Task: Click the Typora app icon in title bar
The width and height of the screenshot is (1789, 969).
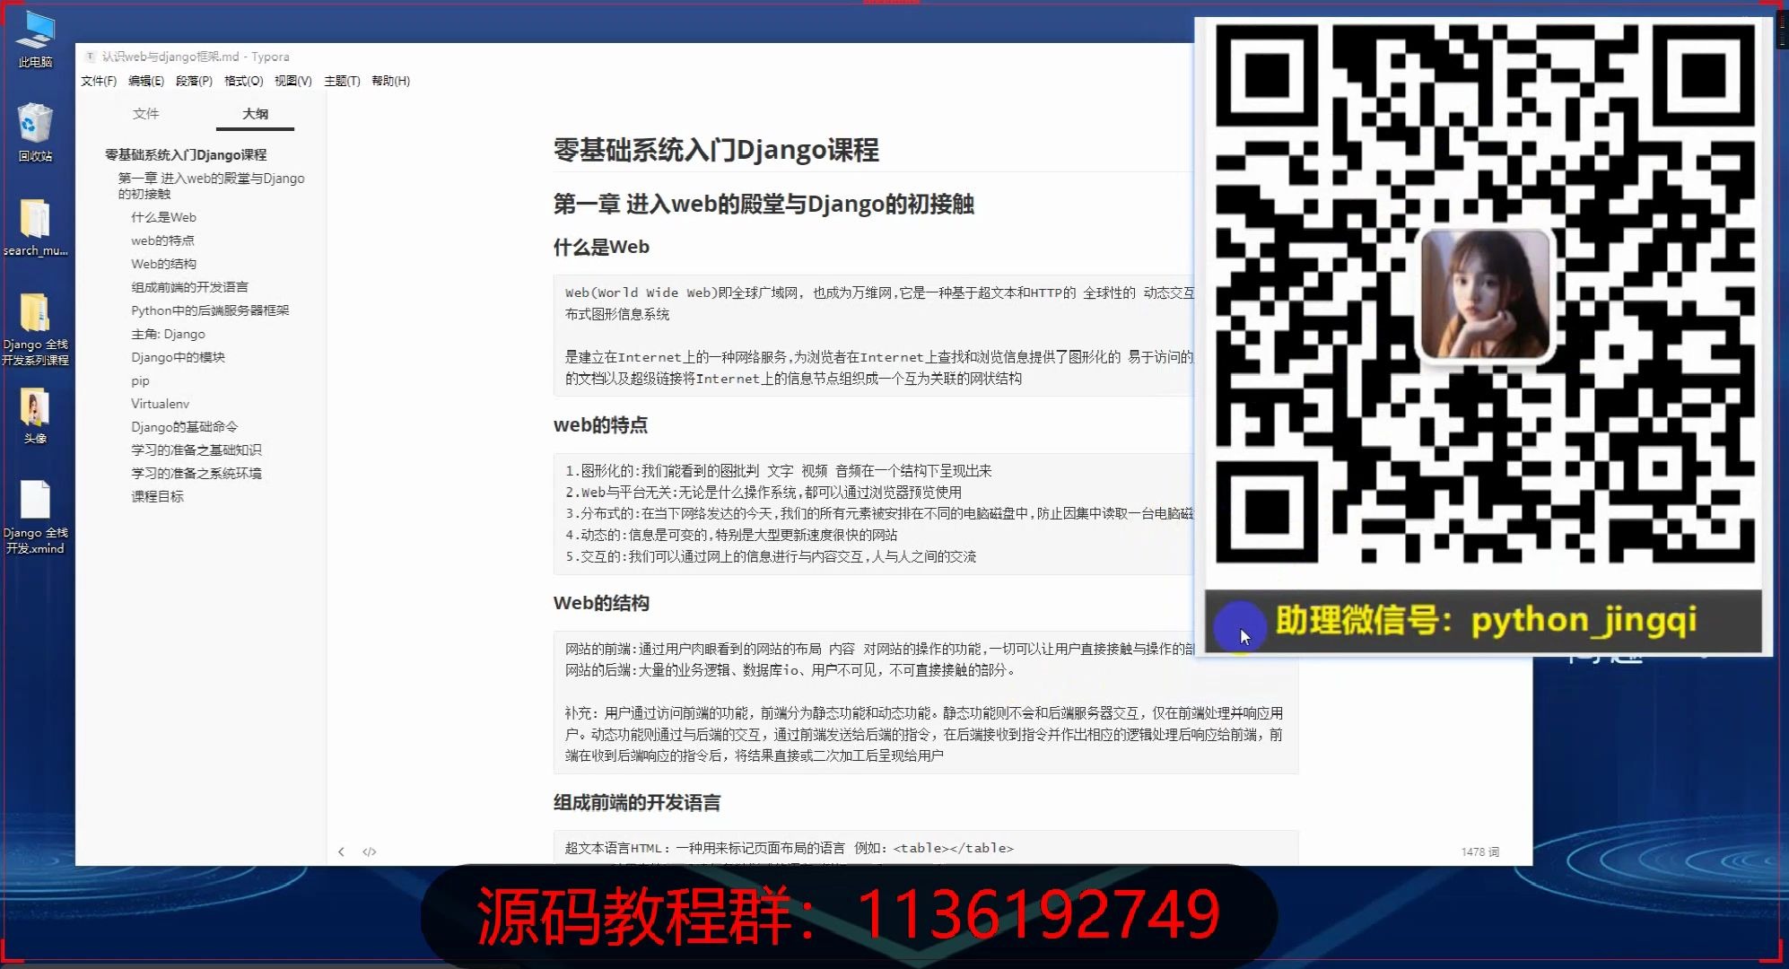Action: tap(90, 57)
